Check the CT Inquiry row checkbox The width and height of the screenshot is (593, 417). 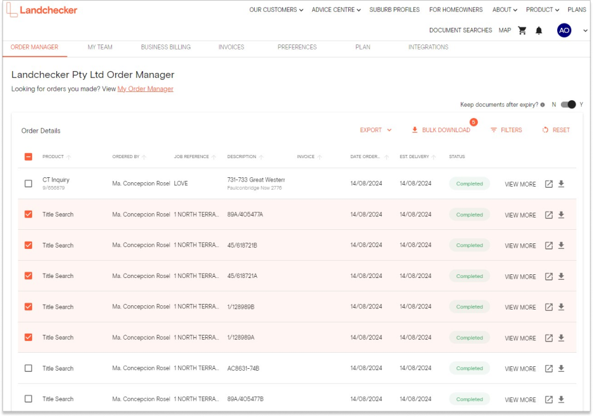point(28,183)
